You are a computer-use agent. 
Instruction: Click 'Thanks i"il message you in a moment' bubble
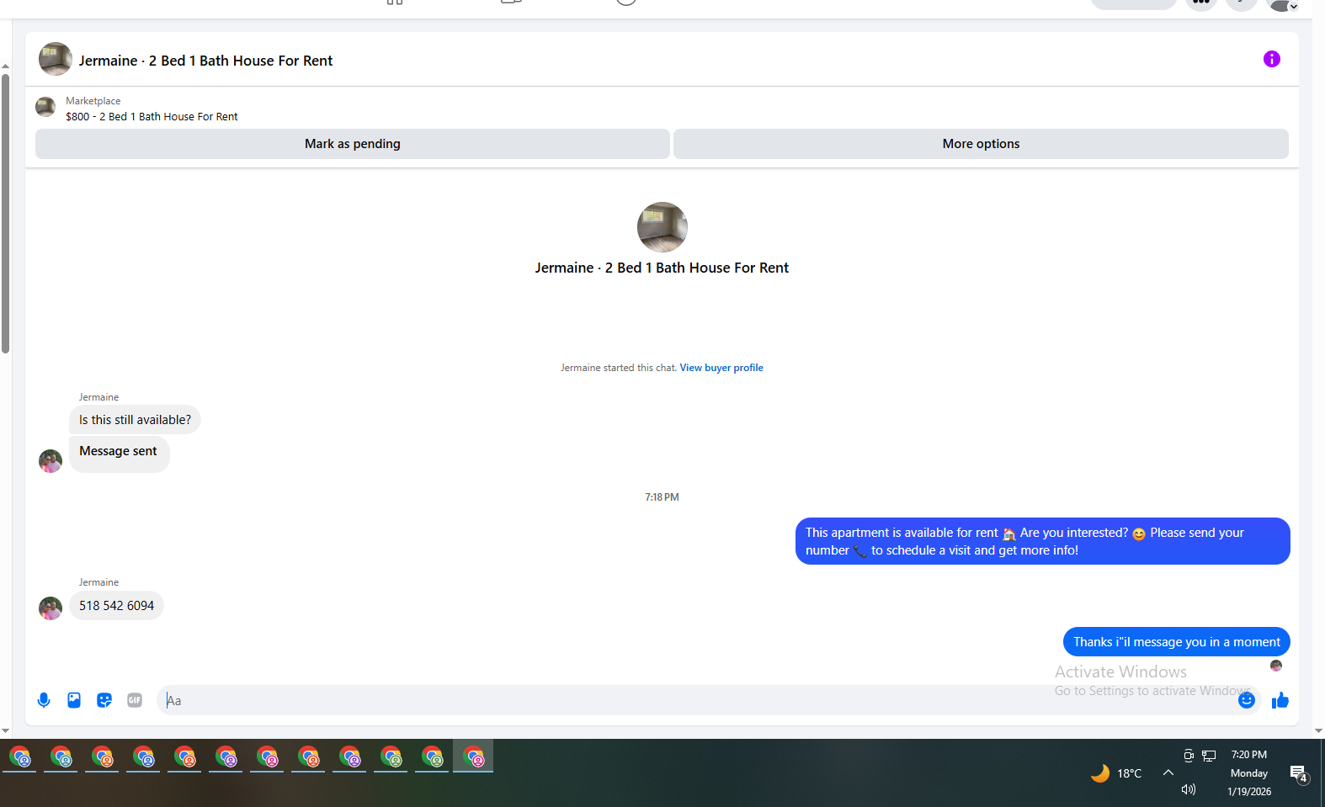[x=1176, y=642]
